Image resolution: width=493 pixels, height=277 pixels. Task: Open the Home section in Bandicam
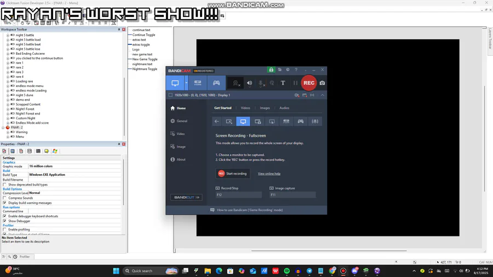coord(178,108)
